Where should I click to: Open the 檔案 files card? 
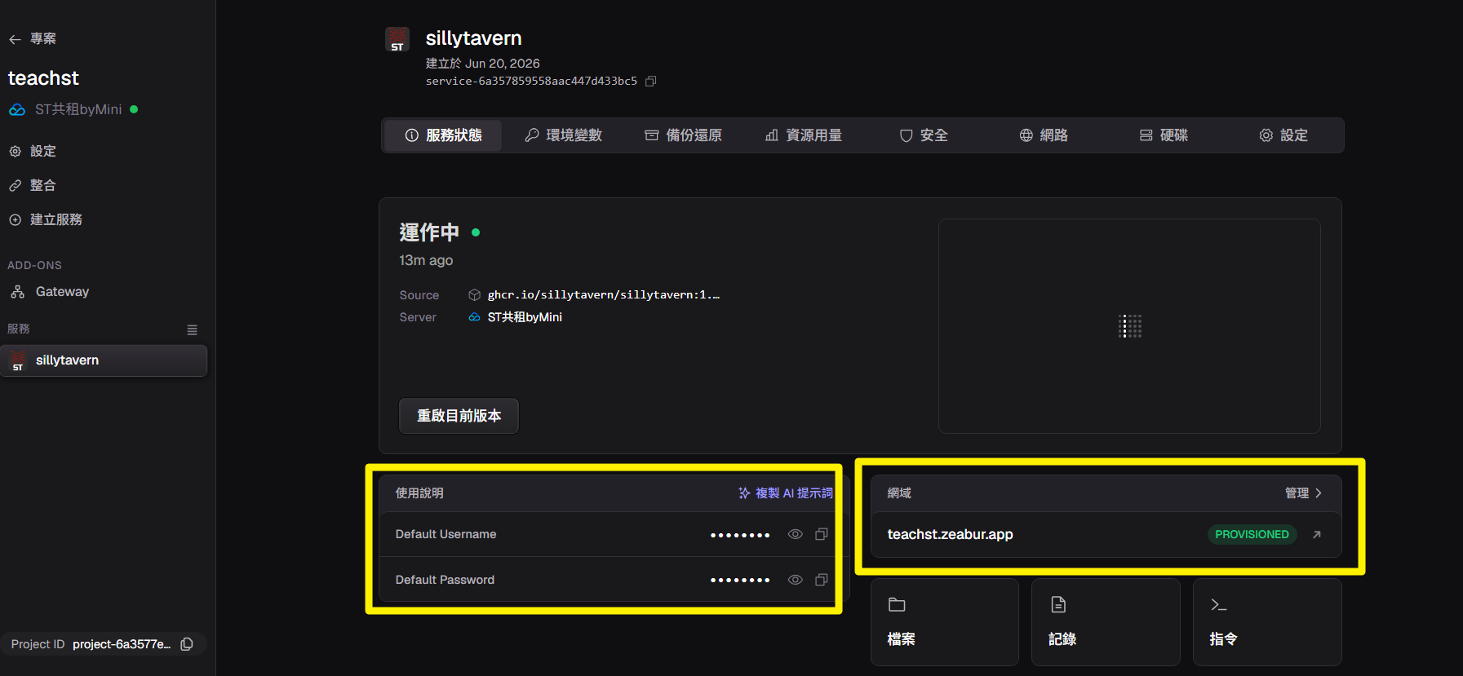click(945, 622)
